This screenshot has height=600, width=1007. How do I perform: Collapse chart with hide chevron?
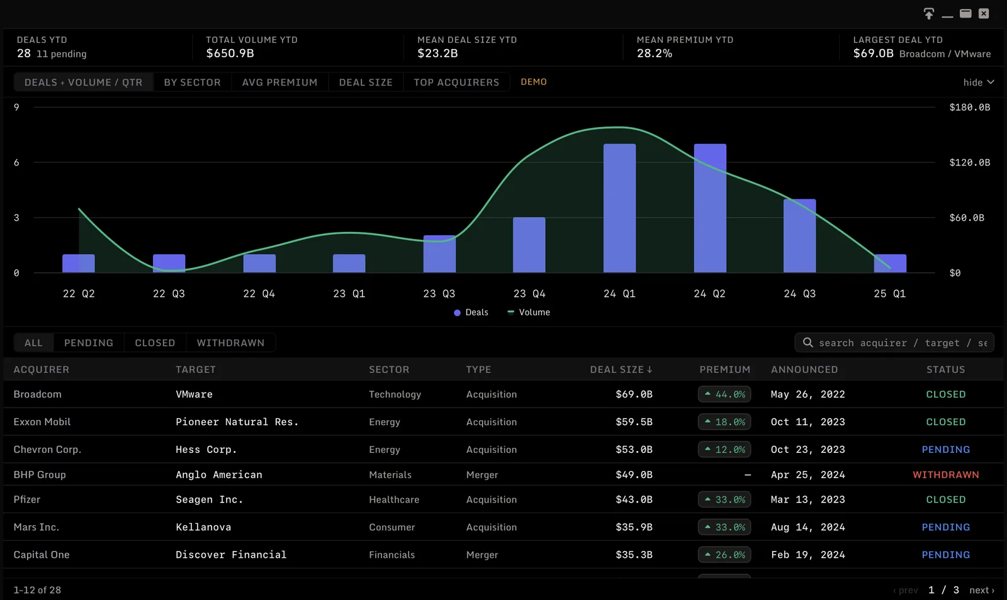tap(979, 82)
